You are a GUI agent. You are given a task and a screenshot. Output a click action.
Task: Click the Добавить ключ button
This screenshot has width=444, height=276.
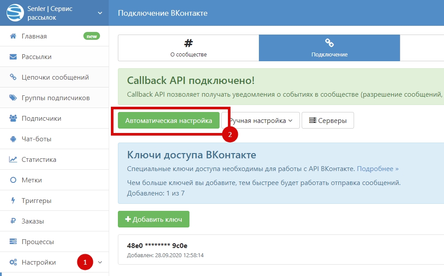pyautogui.click(x=153, y=219)
